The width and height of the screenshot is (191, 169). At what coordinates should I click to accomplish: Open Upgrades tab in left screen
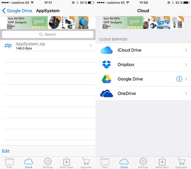point(86,163)
